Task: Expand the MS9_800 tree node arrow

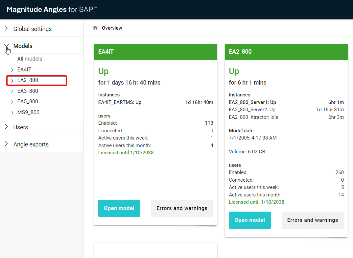Action: [x=12, y=113]
